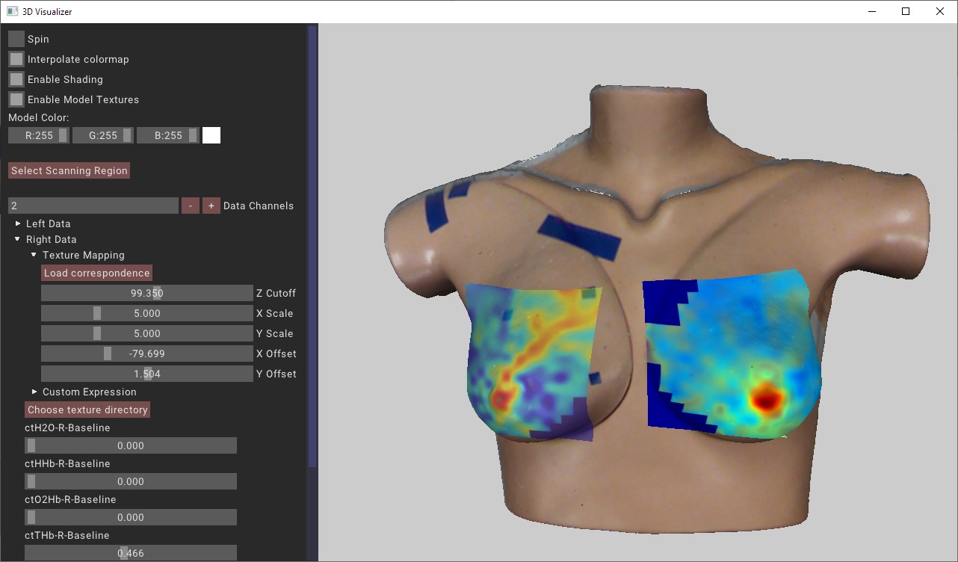This screenshot has width=958, height=562.
Task: Toggle the Interpolate colormap checkbox
Action: click(x=16, y=59)
